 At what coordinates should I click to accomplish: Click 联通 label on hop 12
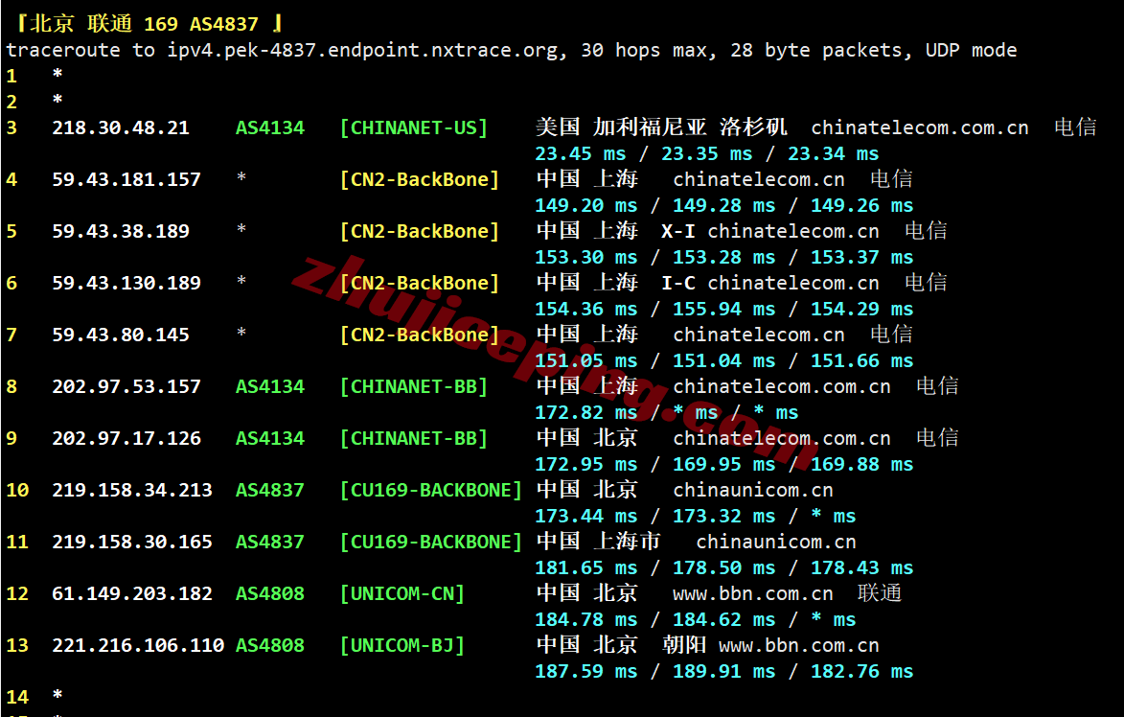(x=880, y=593)
